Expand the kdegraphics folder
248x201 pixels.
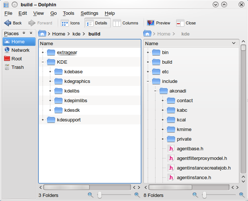[x=50, y=81]
